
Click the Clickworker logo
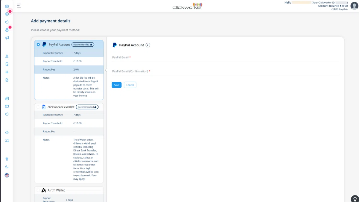pos(187,6)
